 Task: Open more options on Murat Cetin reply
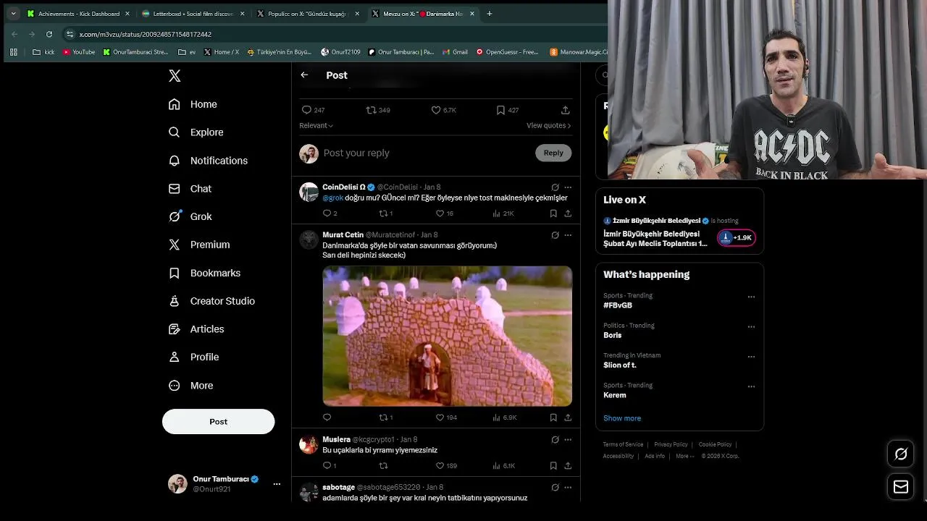point(568,235)
